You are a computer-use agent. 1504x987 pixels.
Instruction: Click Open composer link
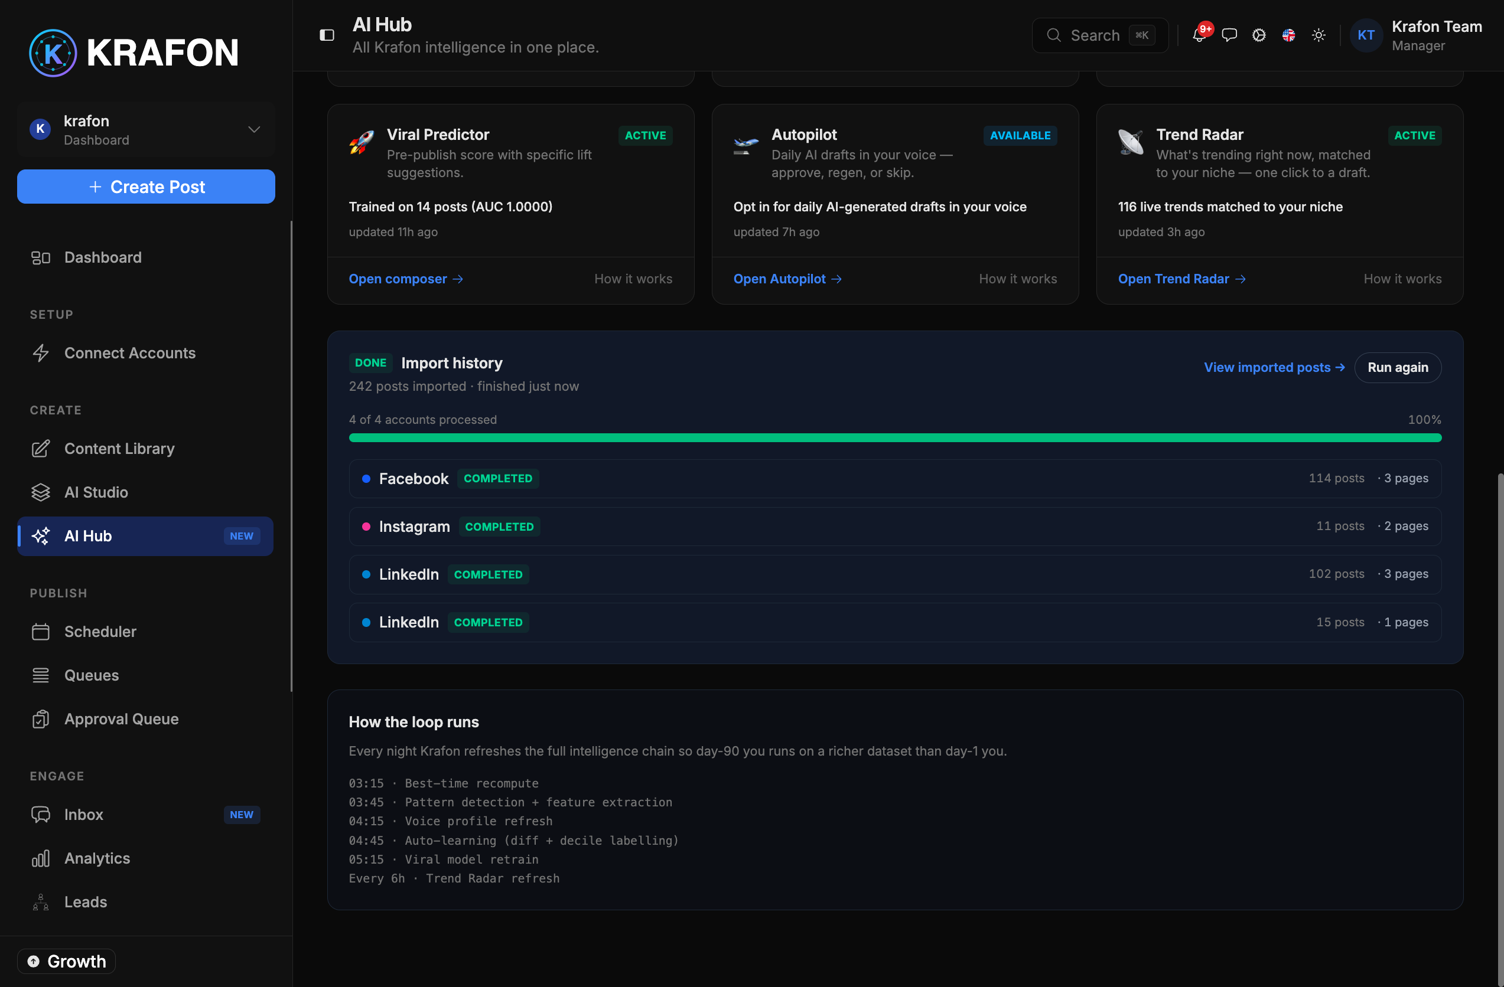[x=406, y=279]
